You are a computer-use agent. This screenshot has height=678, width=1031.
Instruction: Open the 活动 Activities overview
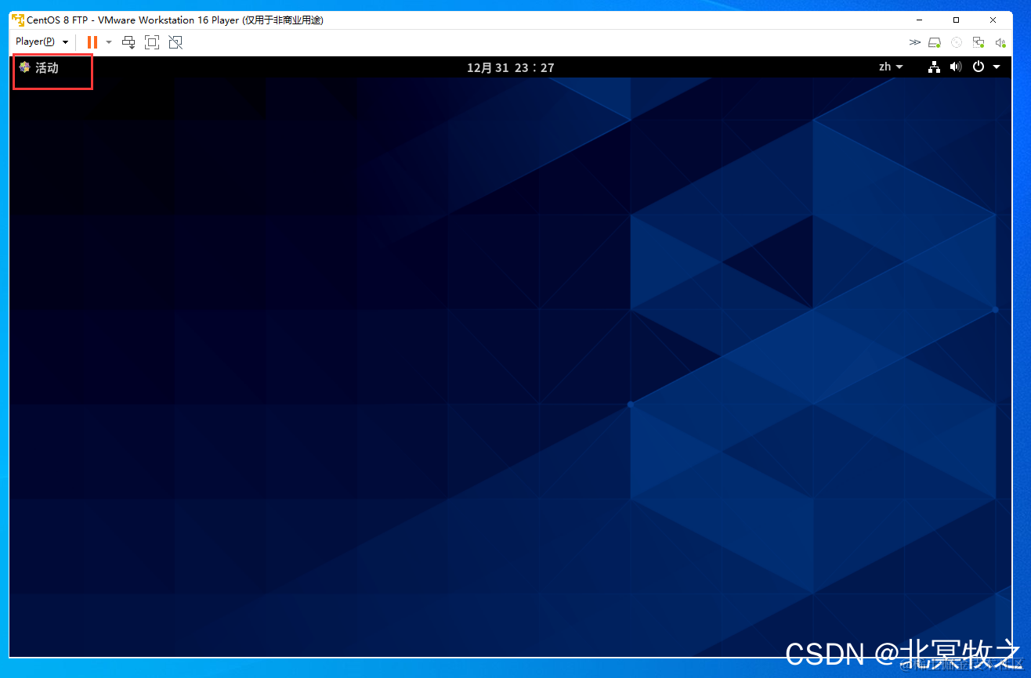(39, 67)
